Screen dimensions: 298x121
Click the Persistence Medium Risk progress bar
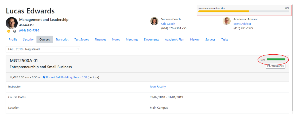[244, 11]
